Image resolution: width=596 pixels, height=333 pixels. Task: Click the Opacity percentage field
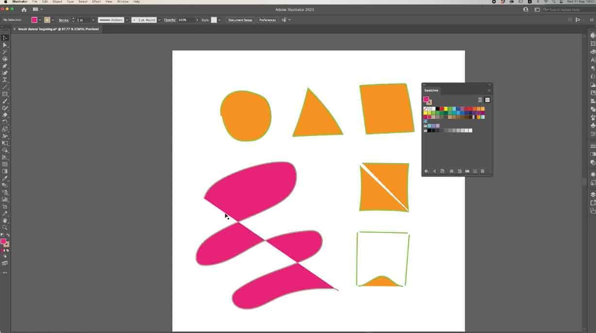coord(185,20)
